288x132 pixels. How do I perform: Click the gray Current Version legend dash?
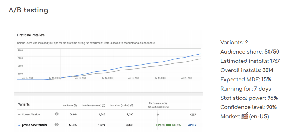[x=19, y=114]
